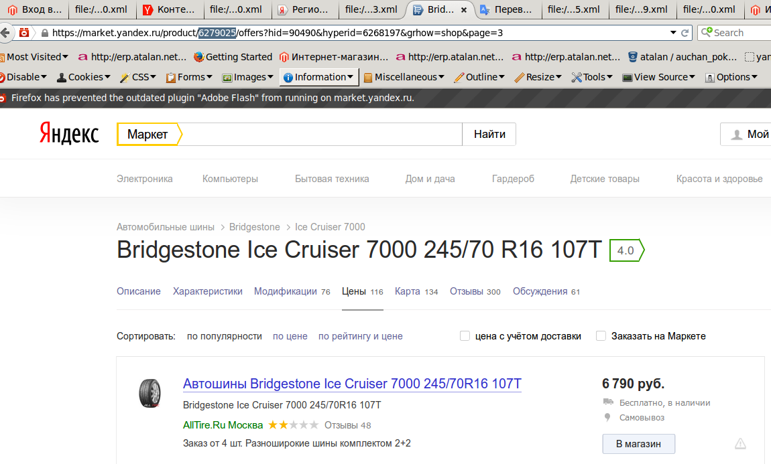Open the Детские товары category
771x464 pixels.
click(x=605, y=179)
